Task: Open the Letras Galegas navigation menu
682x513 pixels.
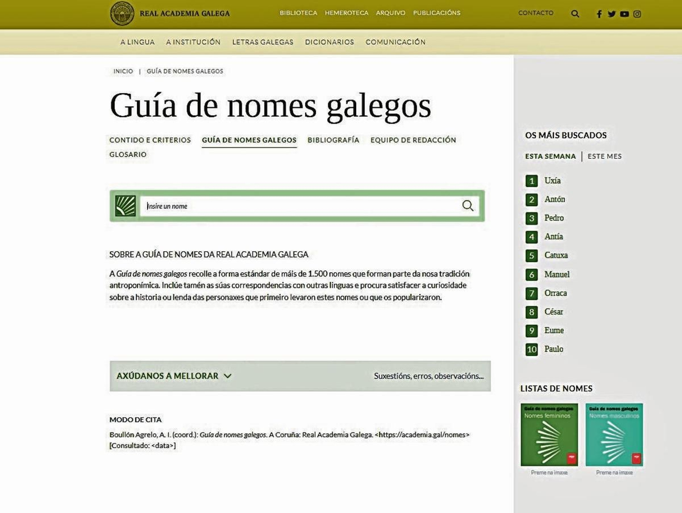Action: (263, 42)
